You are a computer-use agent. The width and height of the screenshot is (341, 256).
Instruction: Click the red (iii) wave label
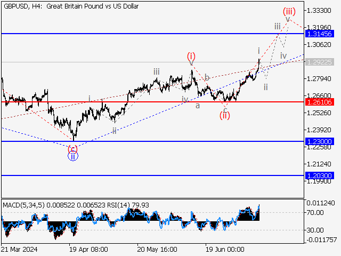point(289,11)
